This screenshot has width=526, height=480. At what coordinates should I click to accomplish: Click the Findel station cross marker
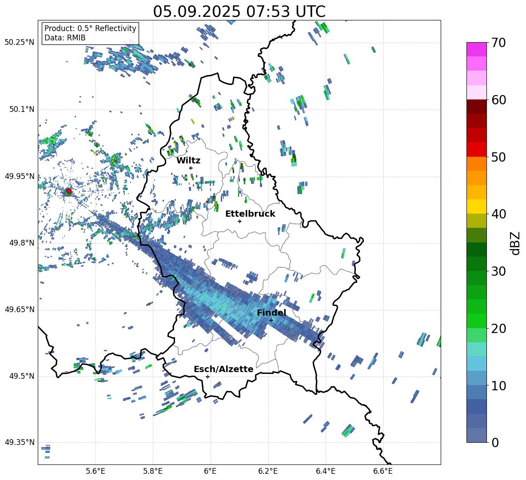pyautogui.click(x=271, y=320)
